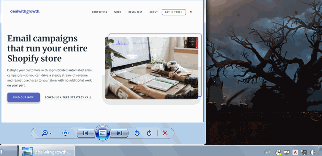The image size is (322, 156).
Task: Go to the next picture
Action: [x=119, y=133]
